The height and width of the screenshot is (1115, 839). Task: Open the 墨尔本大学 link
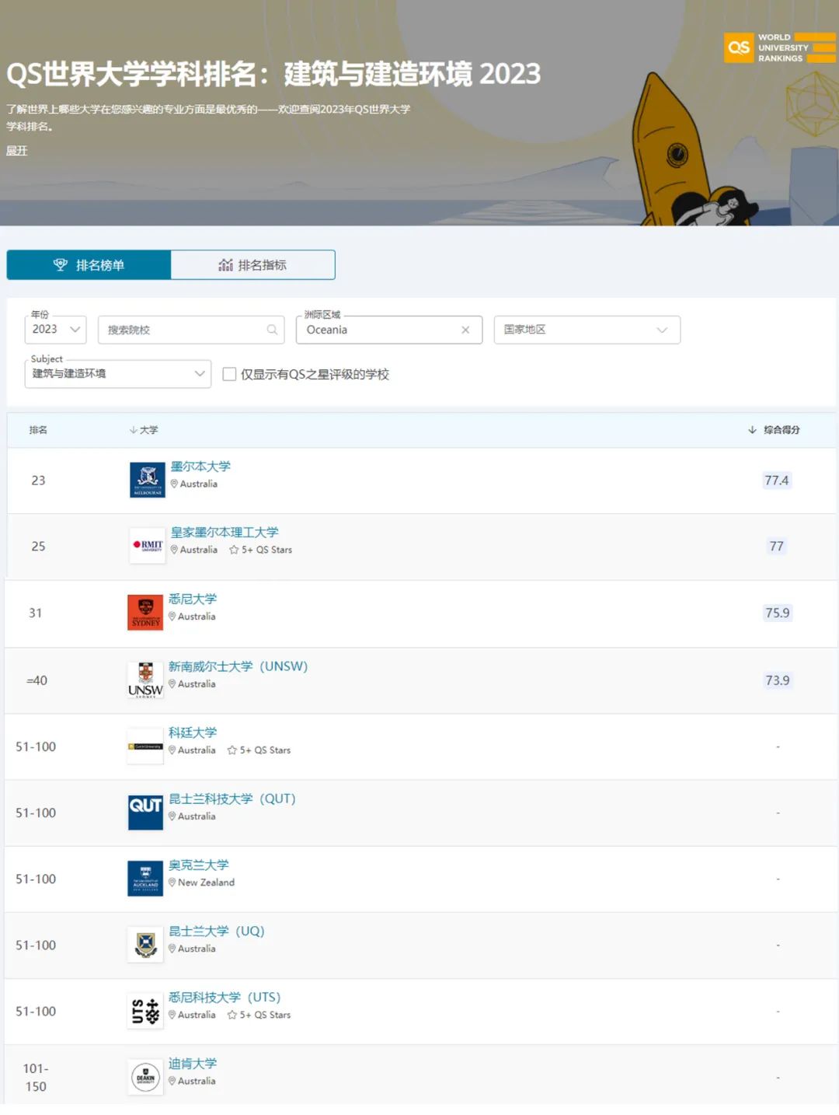click(x=200, y=467)
